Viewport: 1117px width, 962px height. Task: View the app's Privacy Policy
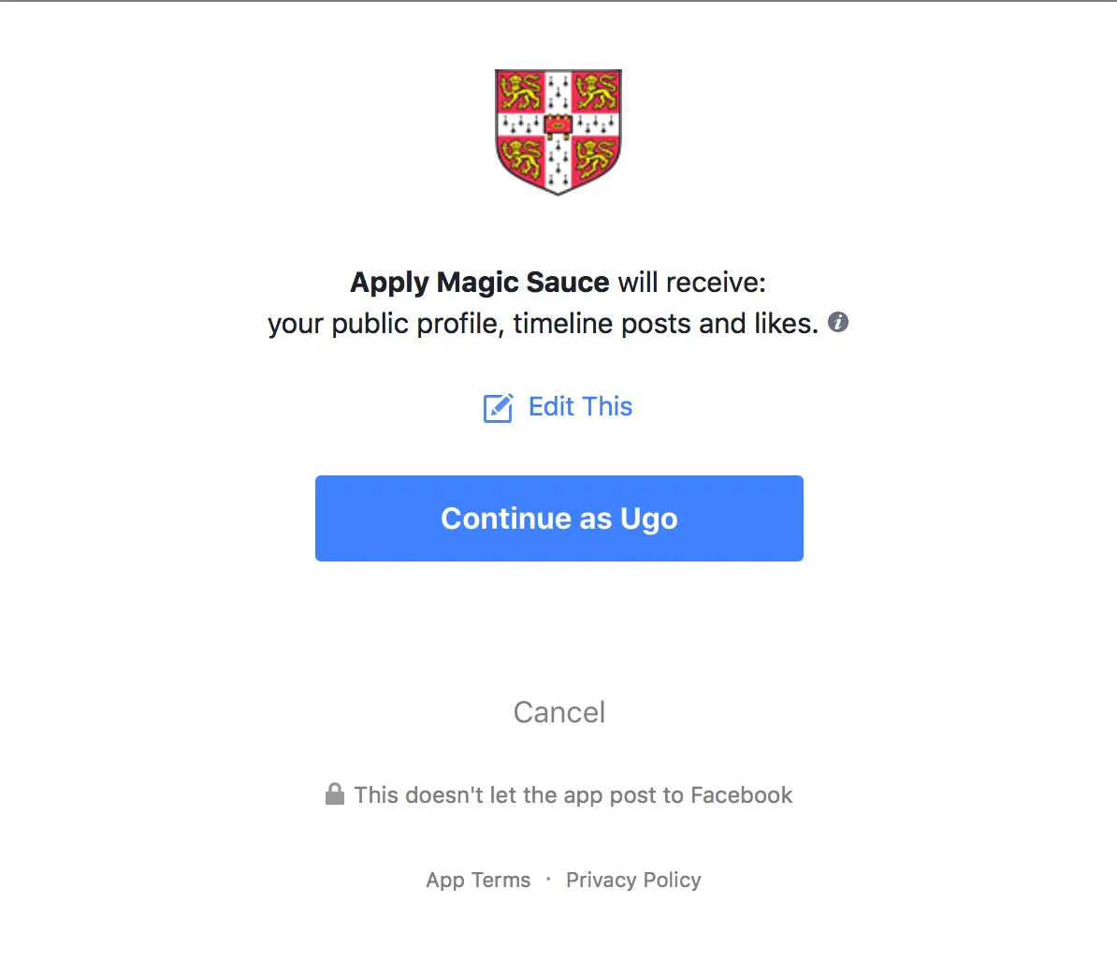click(x=633, y=880)
